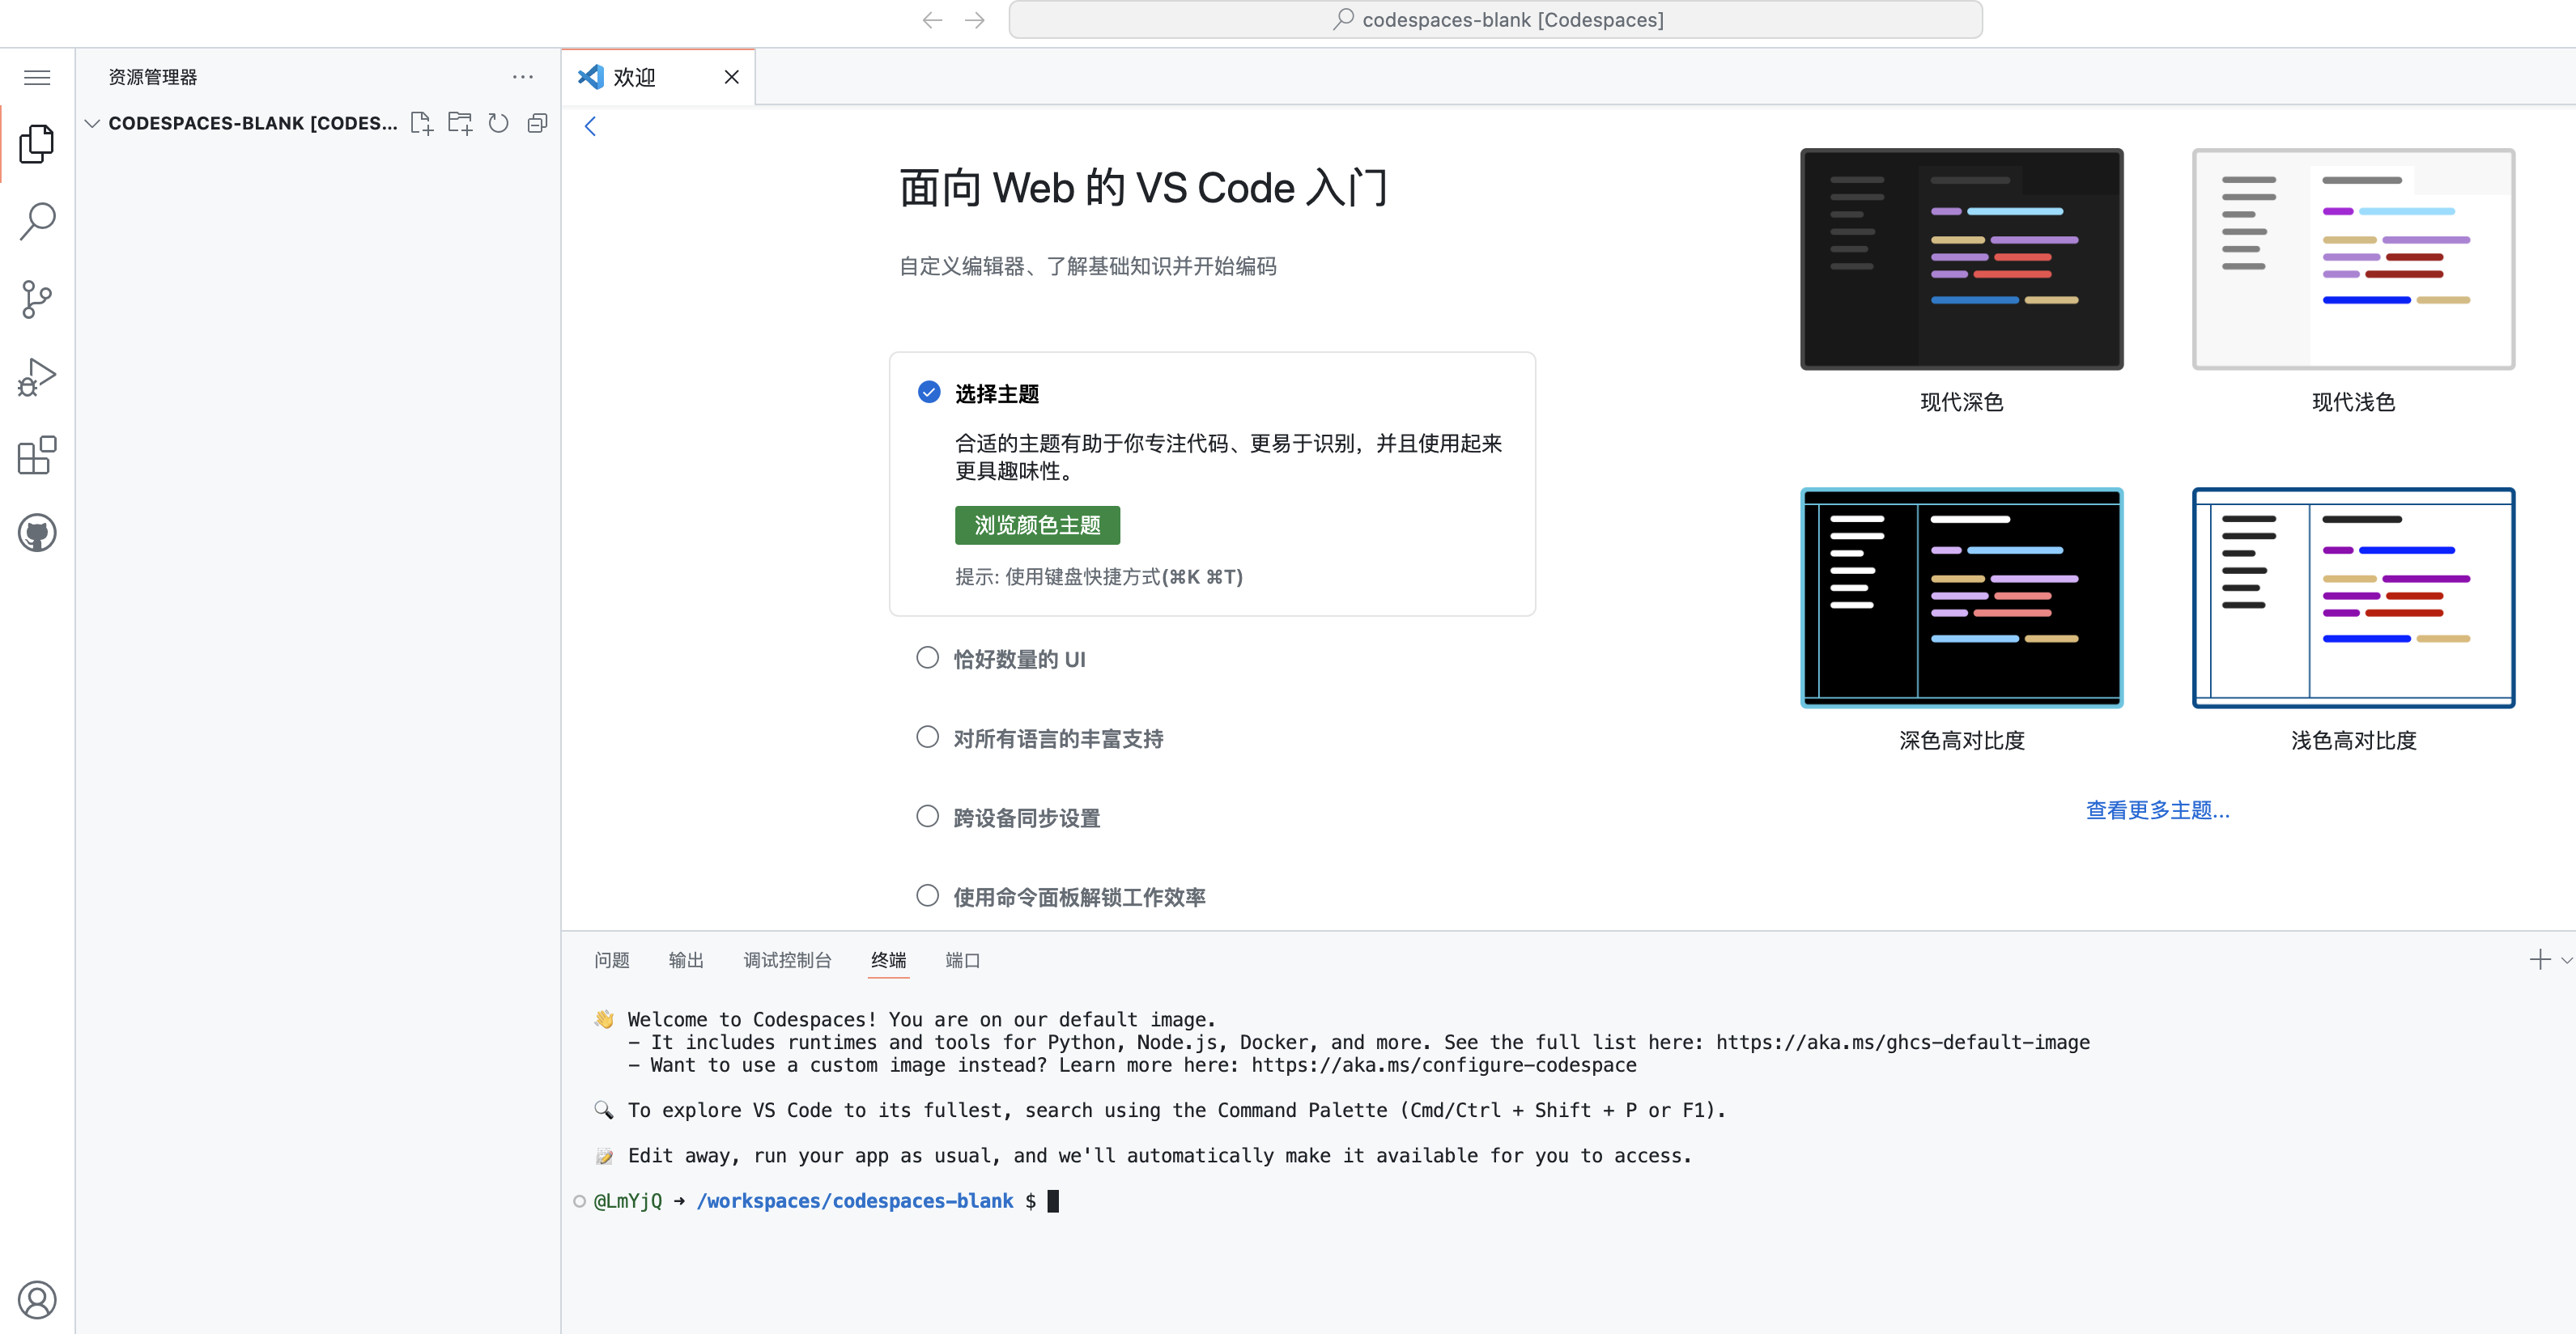Switch to the 问题 panel tab
Viewport: 2576px width, 1334px height.
tap(611, 960)
